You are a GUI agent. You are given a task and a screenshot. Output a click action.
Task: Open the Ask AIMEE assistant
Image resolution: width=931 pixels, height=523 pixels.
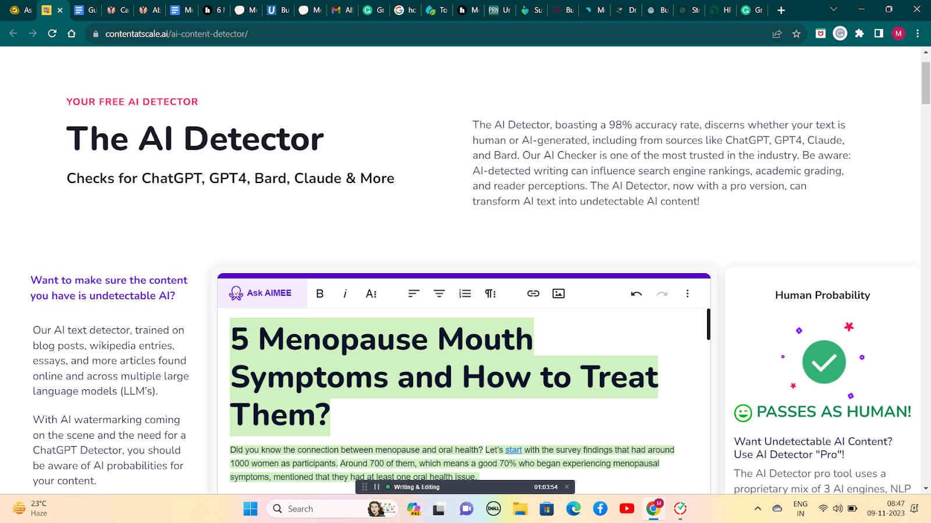click(262, 293)
